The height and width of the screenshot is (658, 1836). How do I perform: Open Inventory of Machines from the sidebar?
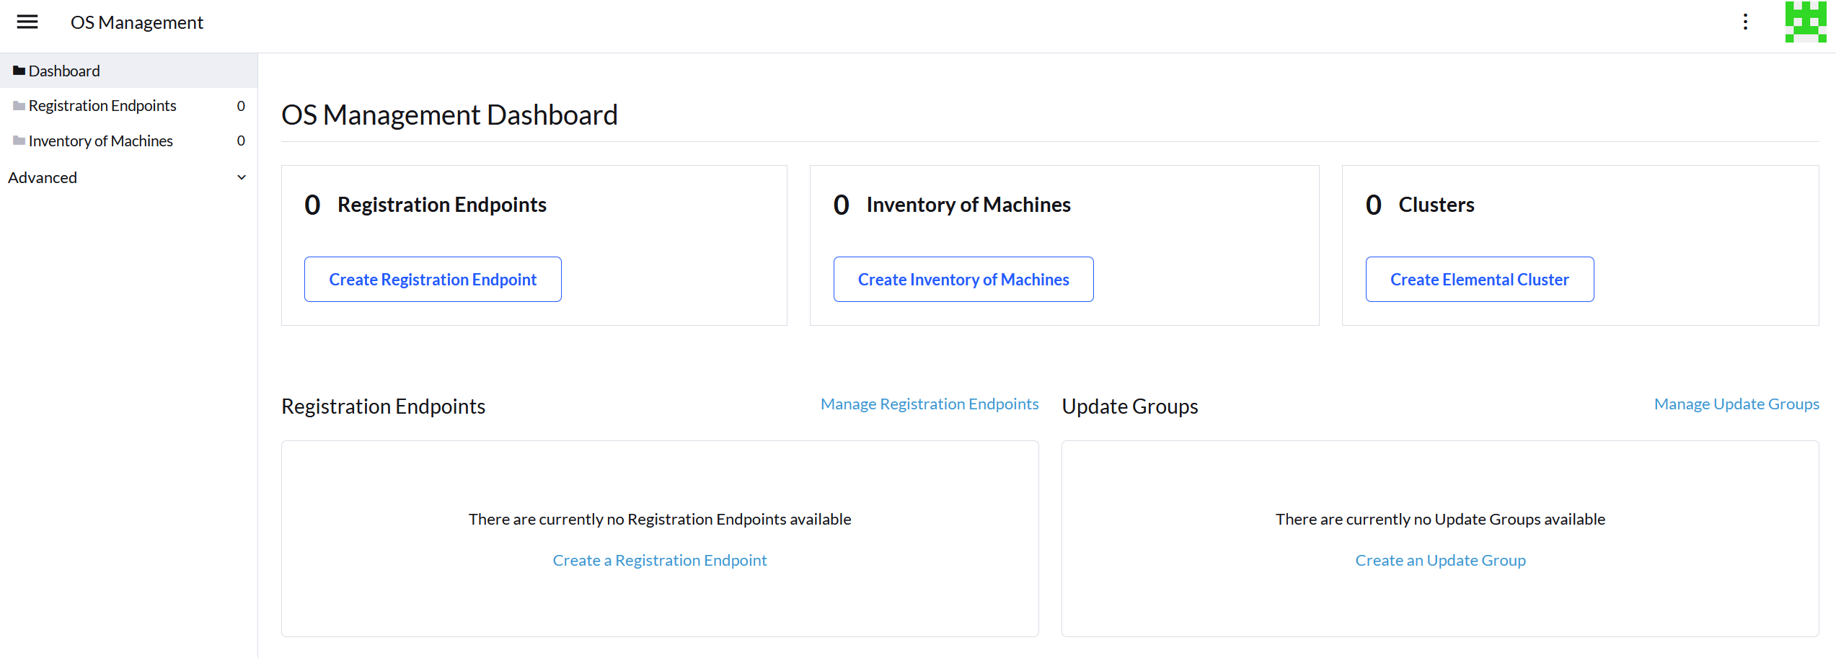(100, 141)
